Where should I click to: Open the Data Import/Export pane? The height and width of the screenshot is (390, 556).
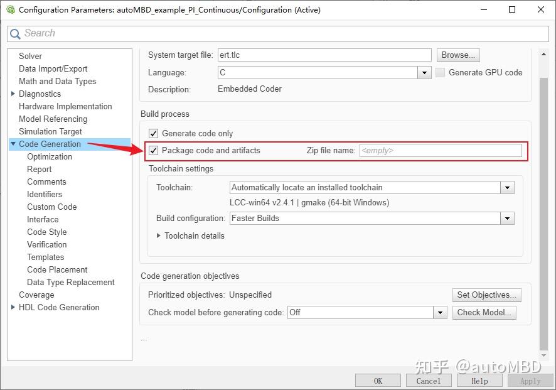53,69
